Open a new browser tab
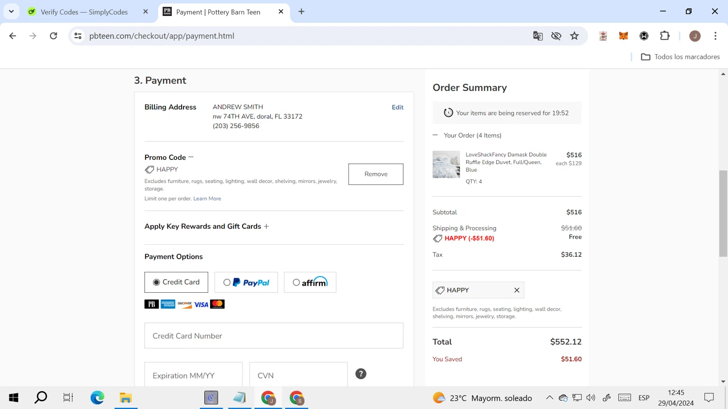 pos(301,12)
